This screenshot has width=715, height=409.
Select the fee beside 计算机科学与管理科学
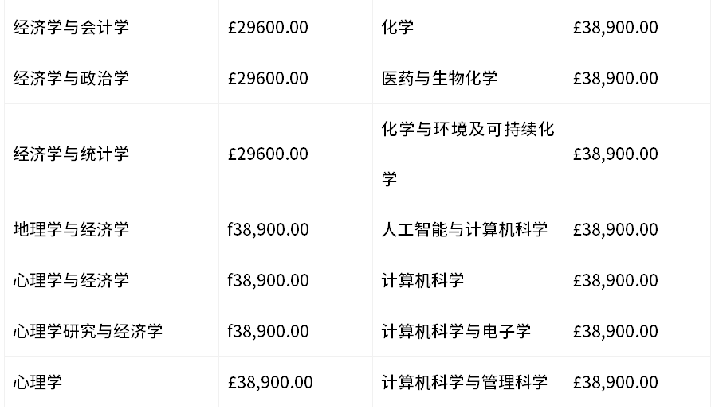coord(615,383)
